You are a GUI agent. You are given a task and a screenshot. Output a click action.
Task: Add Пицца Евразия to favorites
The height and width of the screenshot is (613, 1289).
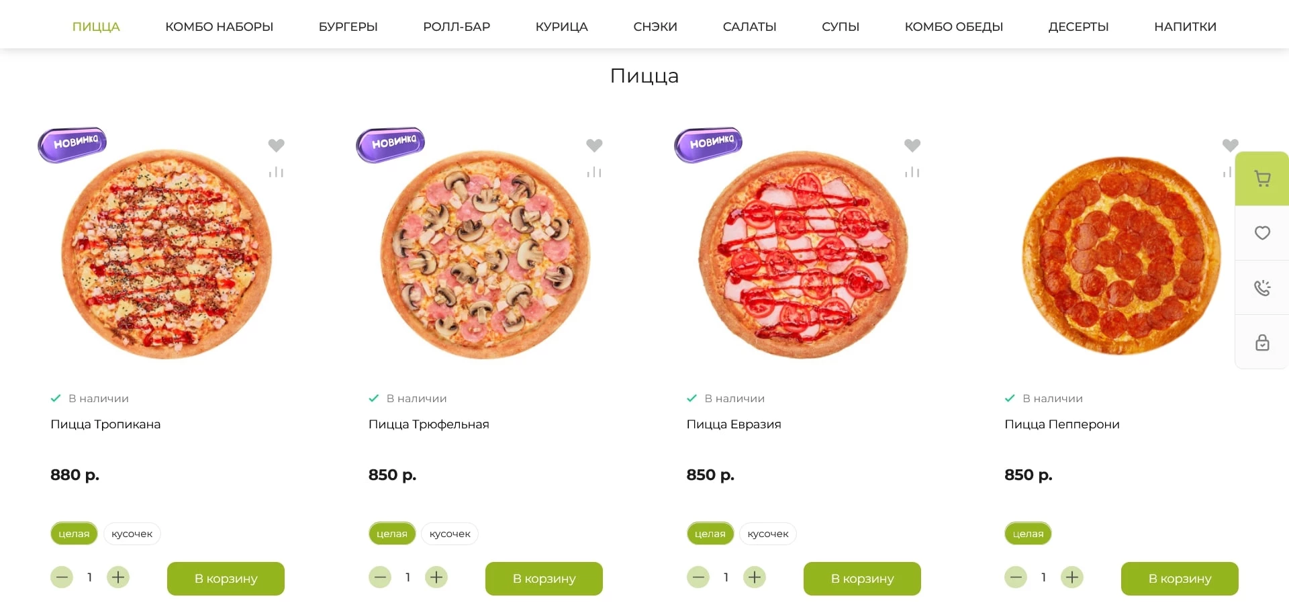pos(912,145)
